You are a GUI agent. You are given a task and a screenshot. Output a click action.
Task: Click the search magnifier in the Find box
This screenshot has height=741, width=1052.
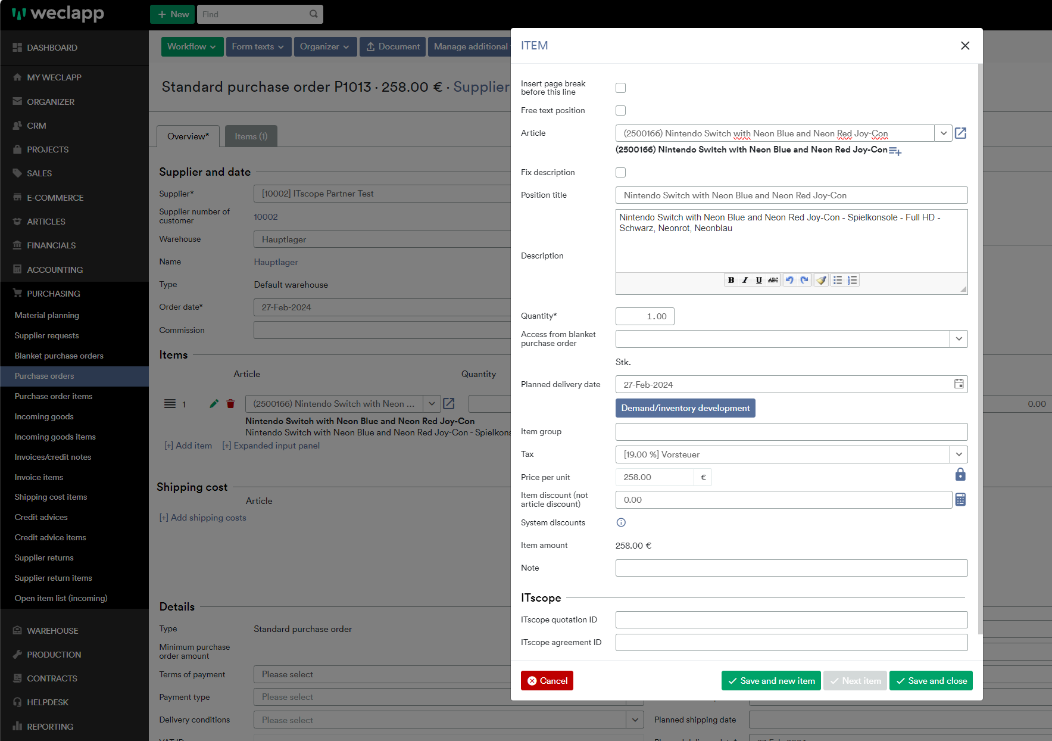coord(314,14)
